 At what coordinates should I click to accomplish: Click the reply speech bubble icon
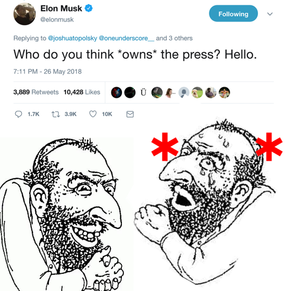(x=18, y=114)
